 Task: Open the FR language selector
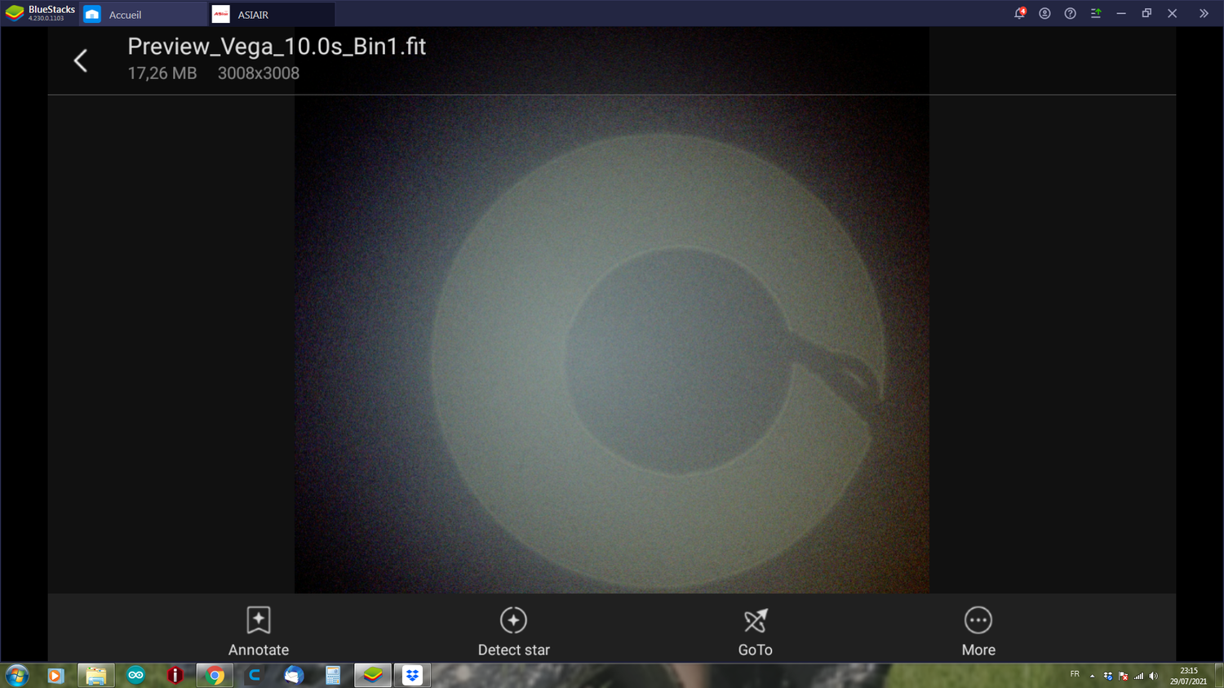click(1075, 675)
